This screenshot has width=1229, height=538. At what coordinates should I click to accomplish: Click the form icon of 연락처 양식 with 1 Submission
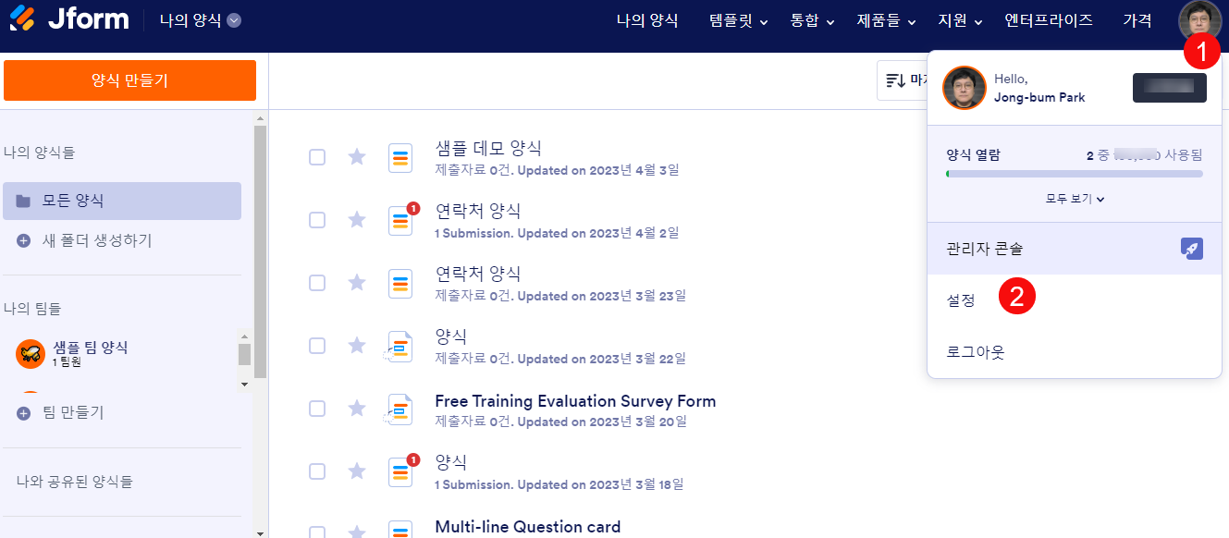400,221
